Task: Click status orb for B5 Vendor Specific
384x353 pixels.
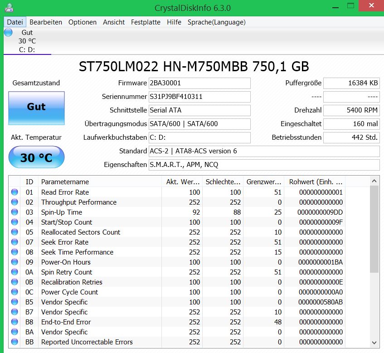Action: click(x=15, y=302)
